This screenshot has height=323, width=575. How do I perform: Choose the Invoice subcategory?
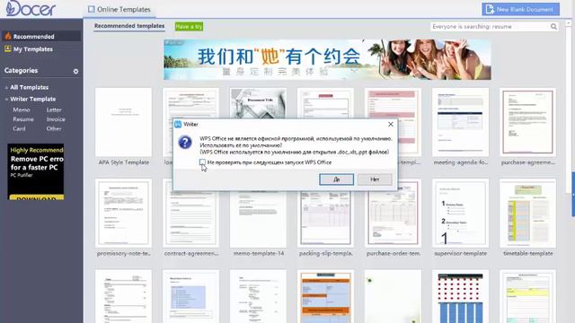point(56,119)
